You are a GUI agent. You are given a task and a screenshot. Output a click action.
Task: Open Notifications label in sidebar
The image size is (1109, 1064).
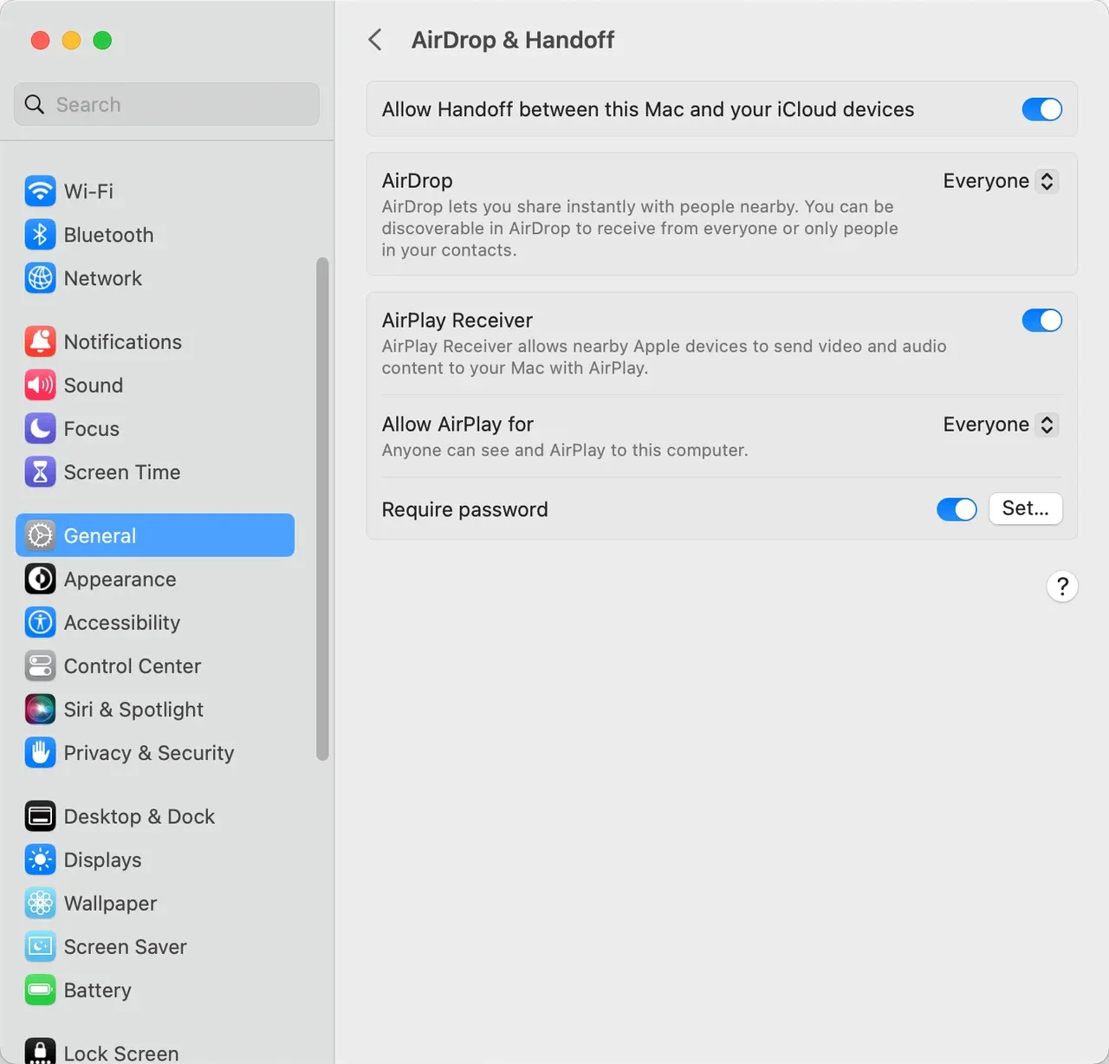click(x=123, y=341)
